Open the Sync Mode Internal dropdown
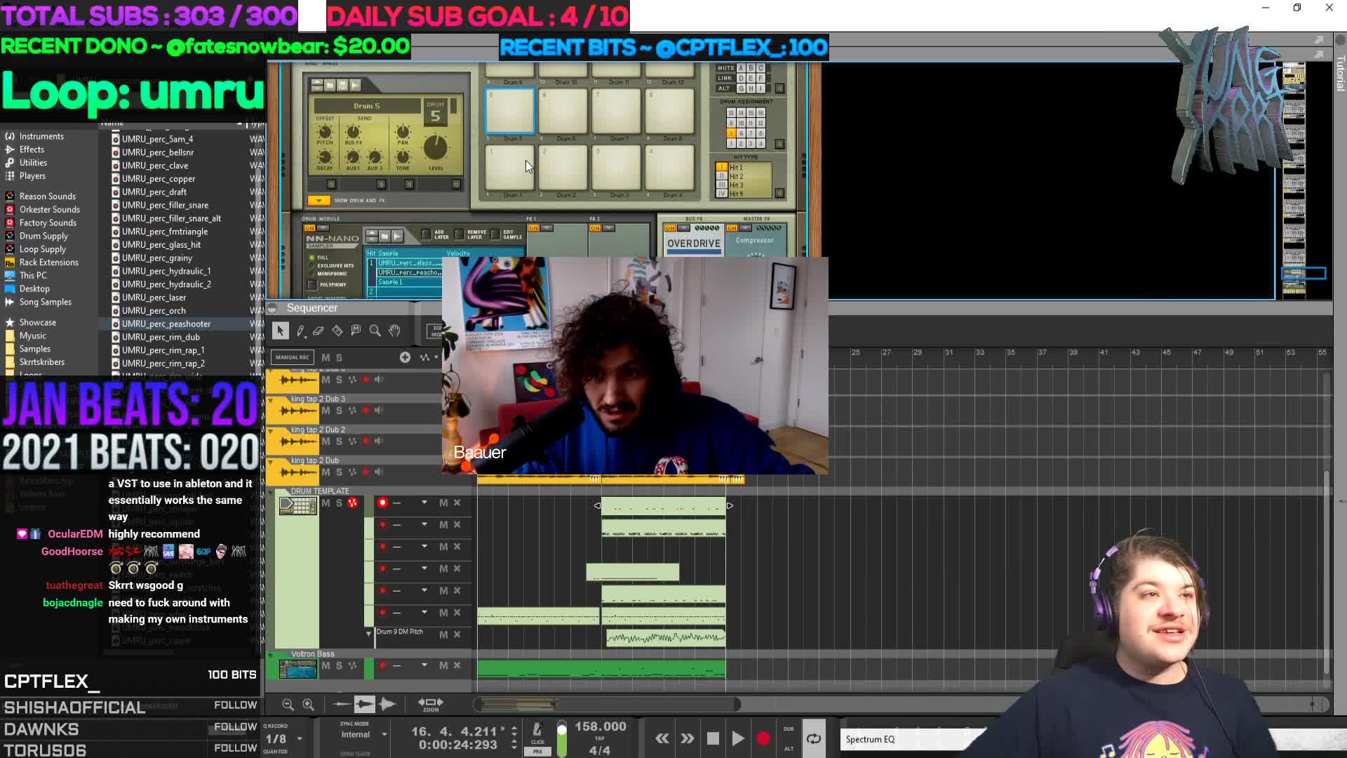Image resolution: width=1347 pixels, height=758 pixels. pos(384,735)
